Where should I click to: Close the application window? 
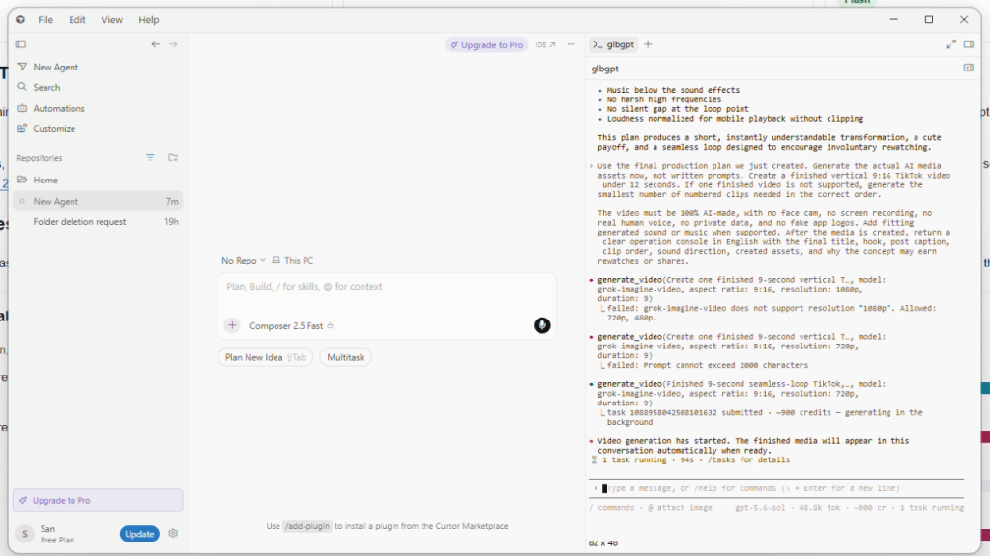click(x=964, y=19)
